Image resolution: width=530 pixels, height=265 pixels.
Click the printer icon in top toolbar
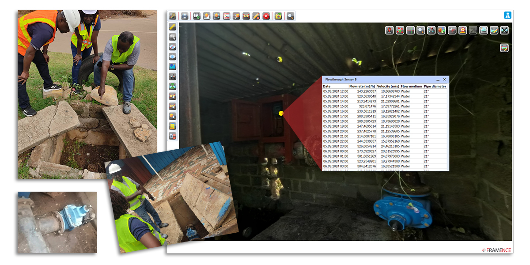(x=184, y=16)
